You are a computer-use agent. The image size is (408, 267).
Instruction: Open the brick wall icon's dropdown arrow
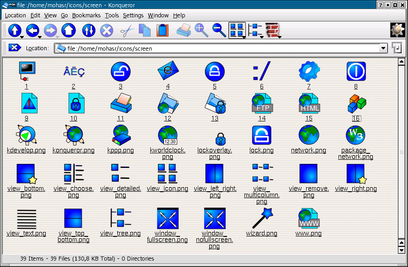coord(280,37)
